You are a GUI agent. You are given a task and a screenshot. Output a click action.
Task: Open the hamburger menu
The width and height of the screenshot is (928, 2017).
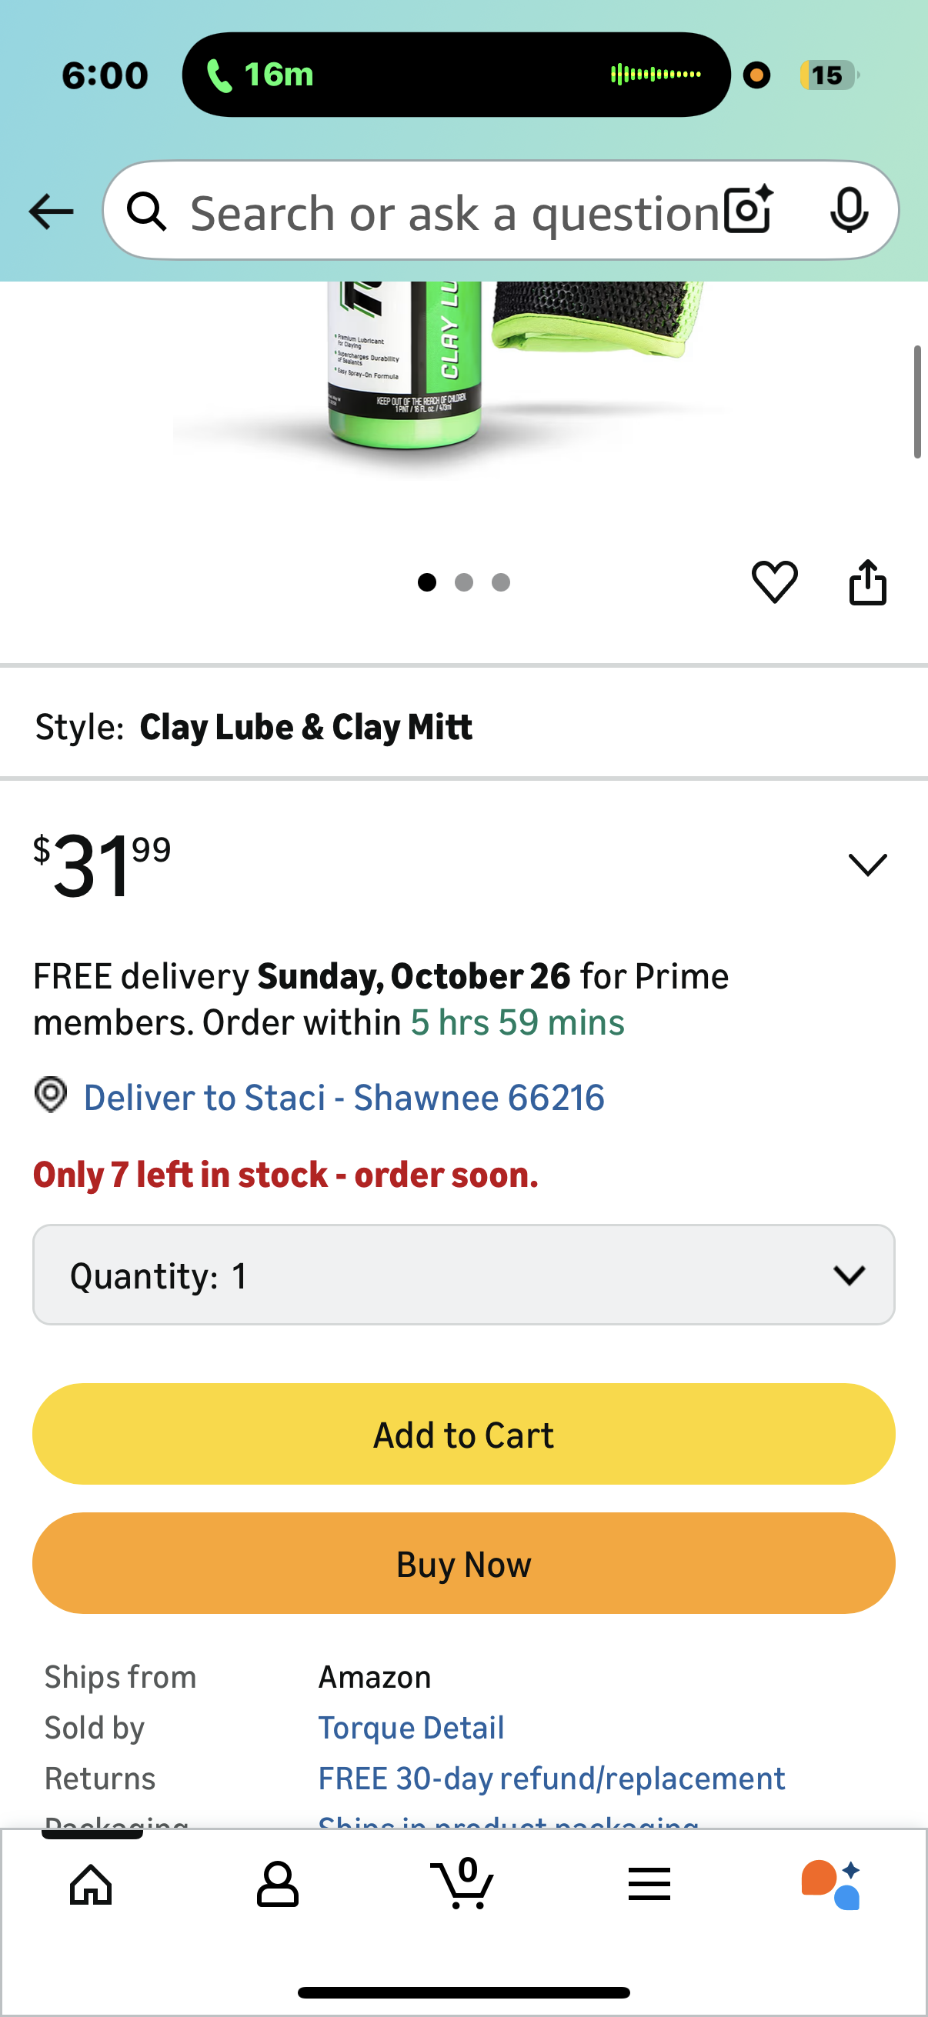649,1885
